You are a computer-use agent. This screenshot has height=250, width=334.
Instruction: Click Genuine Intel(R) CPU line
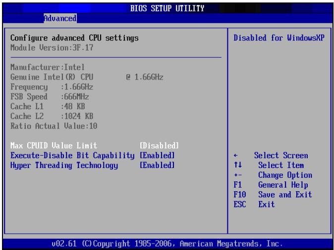tap(87, 77)
